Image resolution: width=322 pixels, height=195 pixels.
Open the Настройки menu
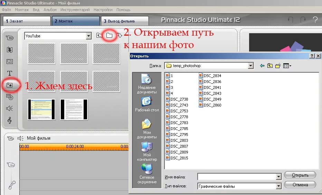pyautogui.click(x=103, y=10)
